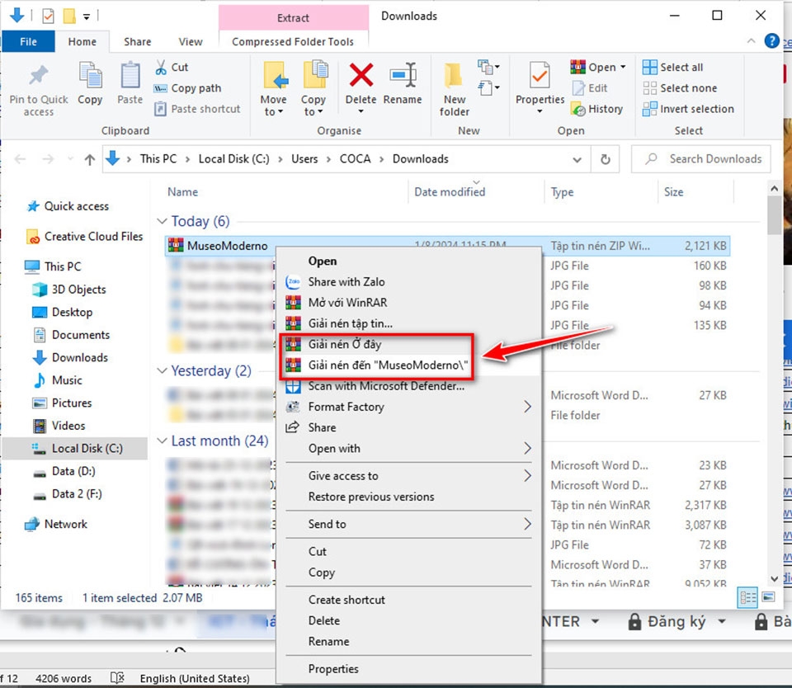Image resolution: width=792 pixels, height=688 pixels.
Task: Expand address bar history dropdown
Action: [577, 159]
